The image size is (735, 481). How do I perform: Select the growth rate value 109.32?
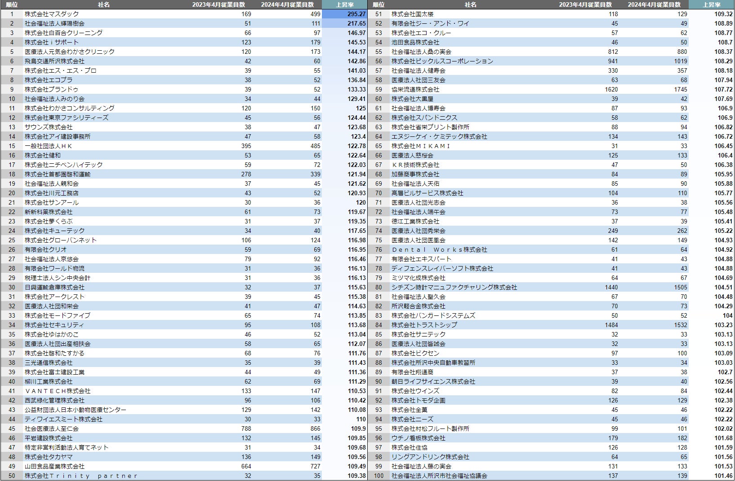coord(723,14)
